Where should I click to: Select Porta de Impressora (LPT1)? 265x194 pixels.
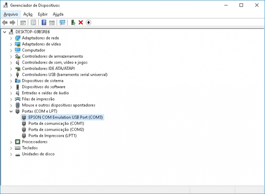tap(53, 136)
